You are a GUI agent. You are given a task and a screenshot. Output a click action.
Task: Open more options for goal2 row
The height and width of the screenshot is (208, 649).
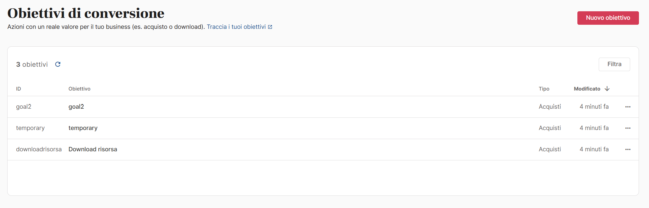point(628,107)
